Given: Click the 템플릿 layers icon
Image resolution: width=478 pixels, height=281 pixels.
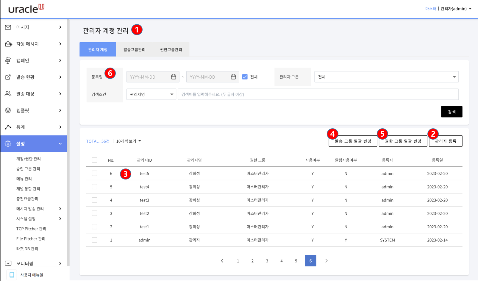Looking at the screenshot, I should tap(8, 110).
